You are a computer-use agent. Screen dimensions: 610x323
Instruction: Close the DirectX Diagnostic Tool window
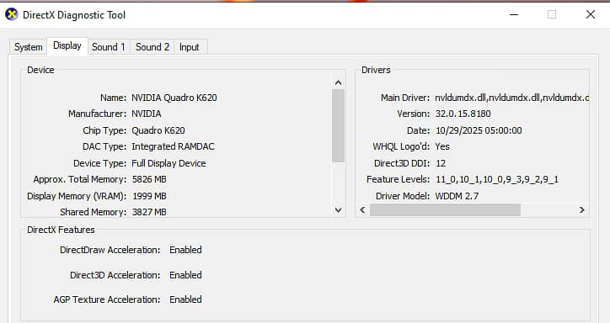[x=590, y=15]
